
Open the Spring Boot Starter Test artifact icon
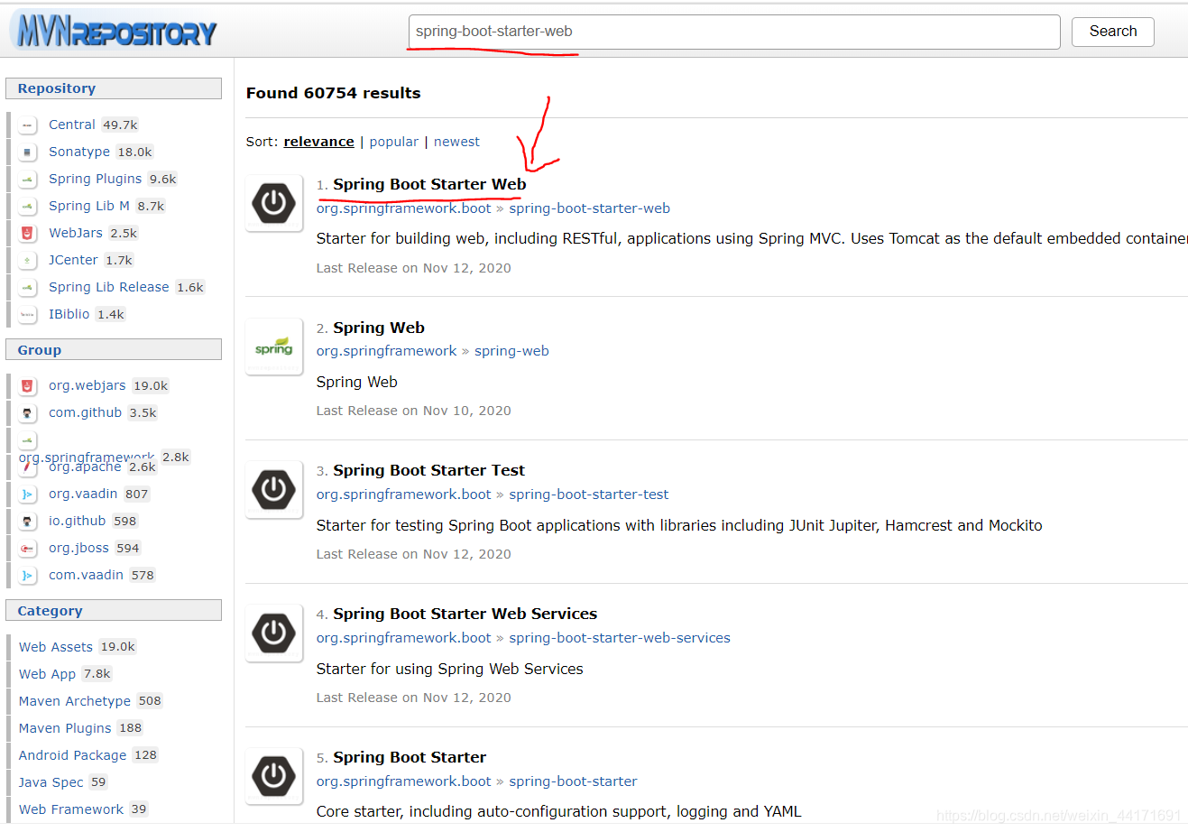pos(274,489)
